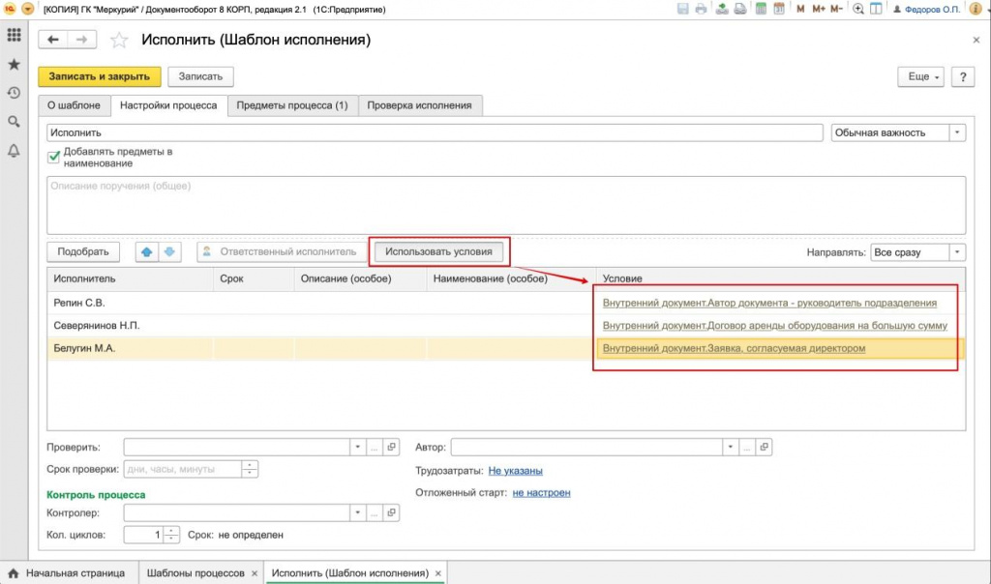Increase 'Кол. циклов' with stepper arrow
This screenshot has height=584, width=991.
coord(171,530)
